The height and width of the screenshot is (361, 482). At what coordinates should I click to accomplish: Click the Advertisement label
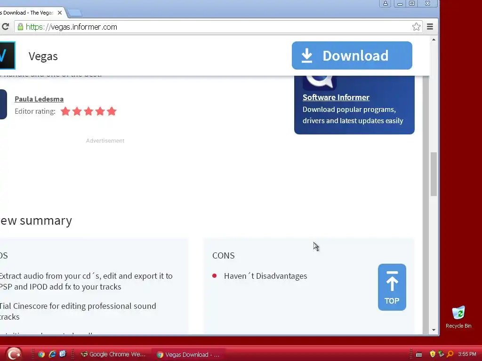coord(105,141)
